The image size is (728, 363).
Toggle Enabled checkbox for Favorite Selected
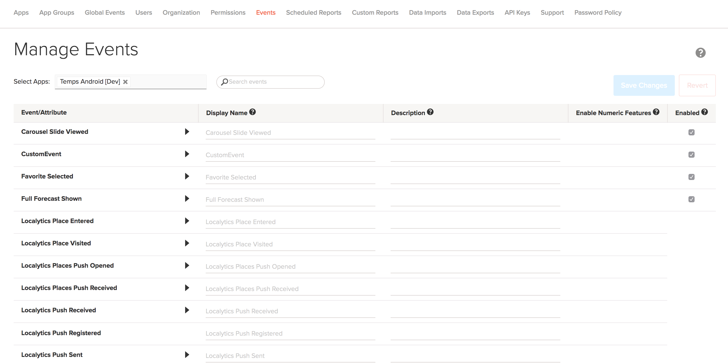(x=691, y=177)
